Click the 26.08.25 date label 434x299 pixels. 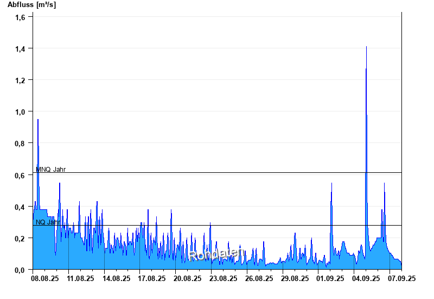pyautogui.click(x=259, y=278)
